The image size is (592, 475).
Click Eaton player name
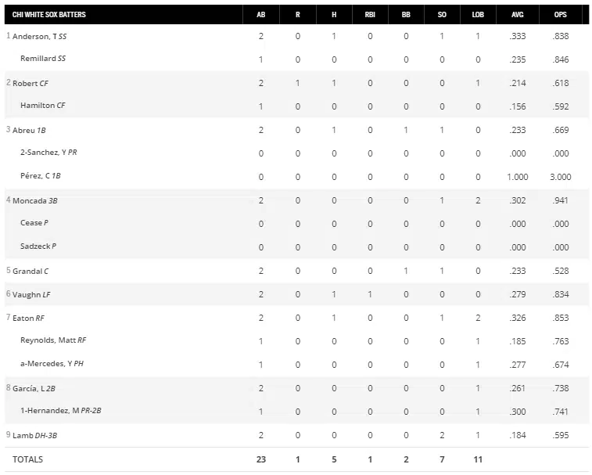(23, 318)
